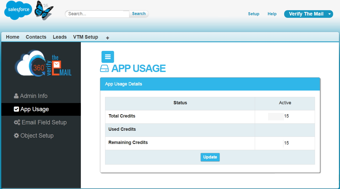Go to the Leads tab

[60, 37]
